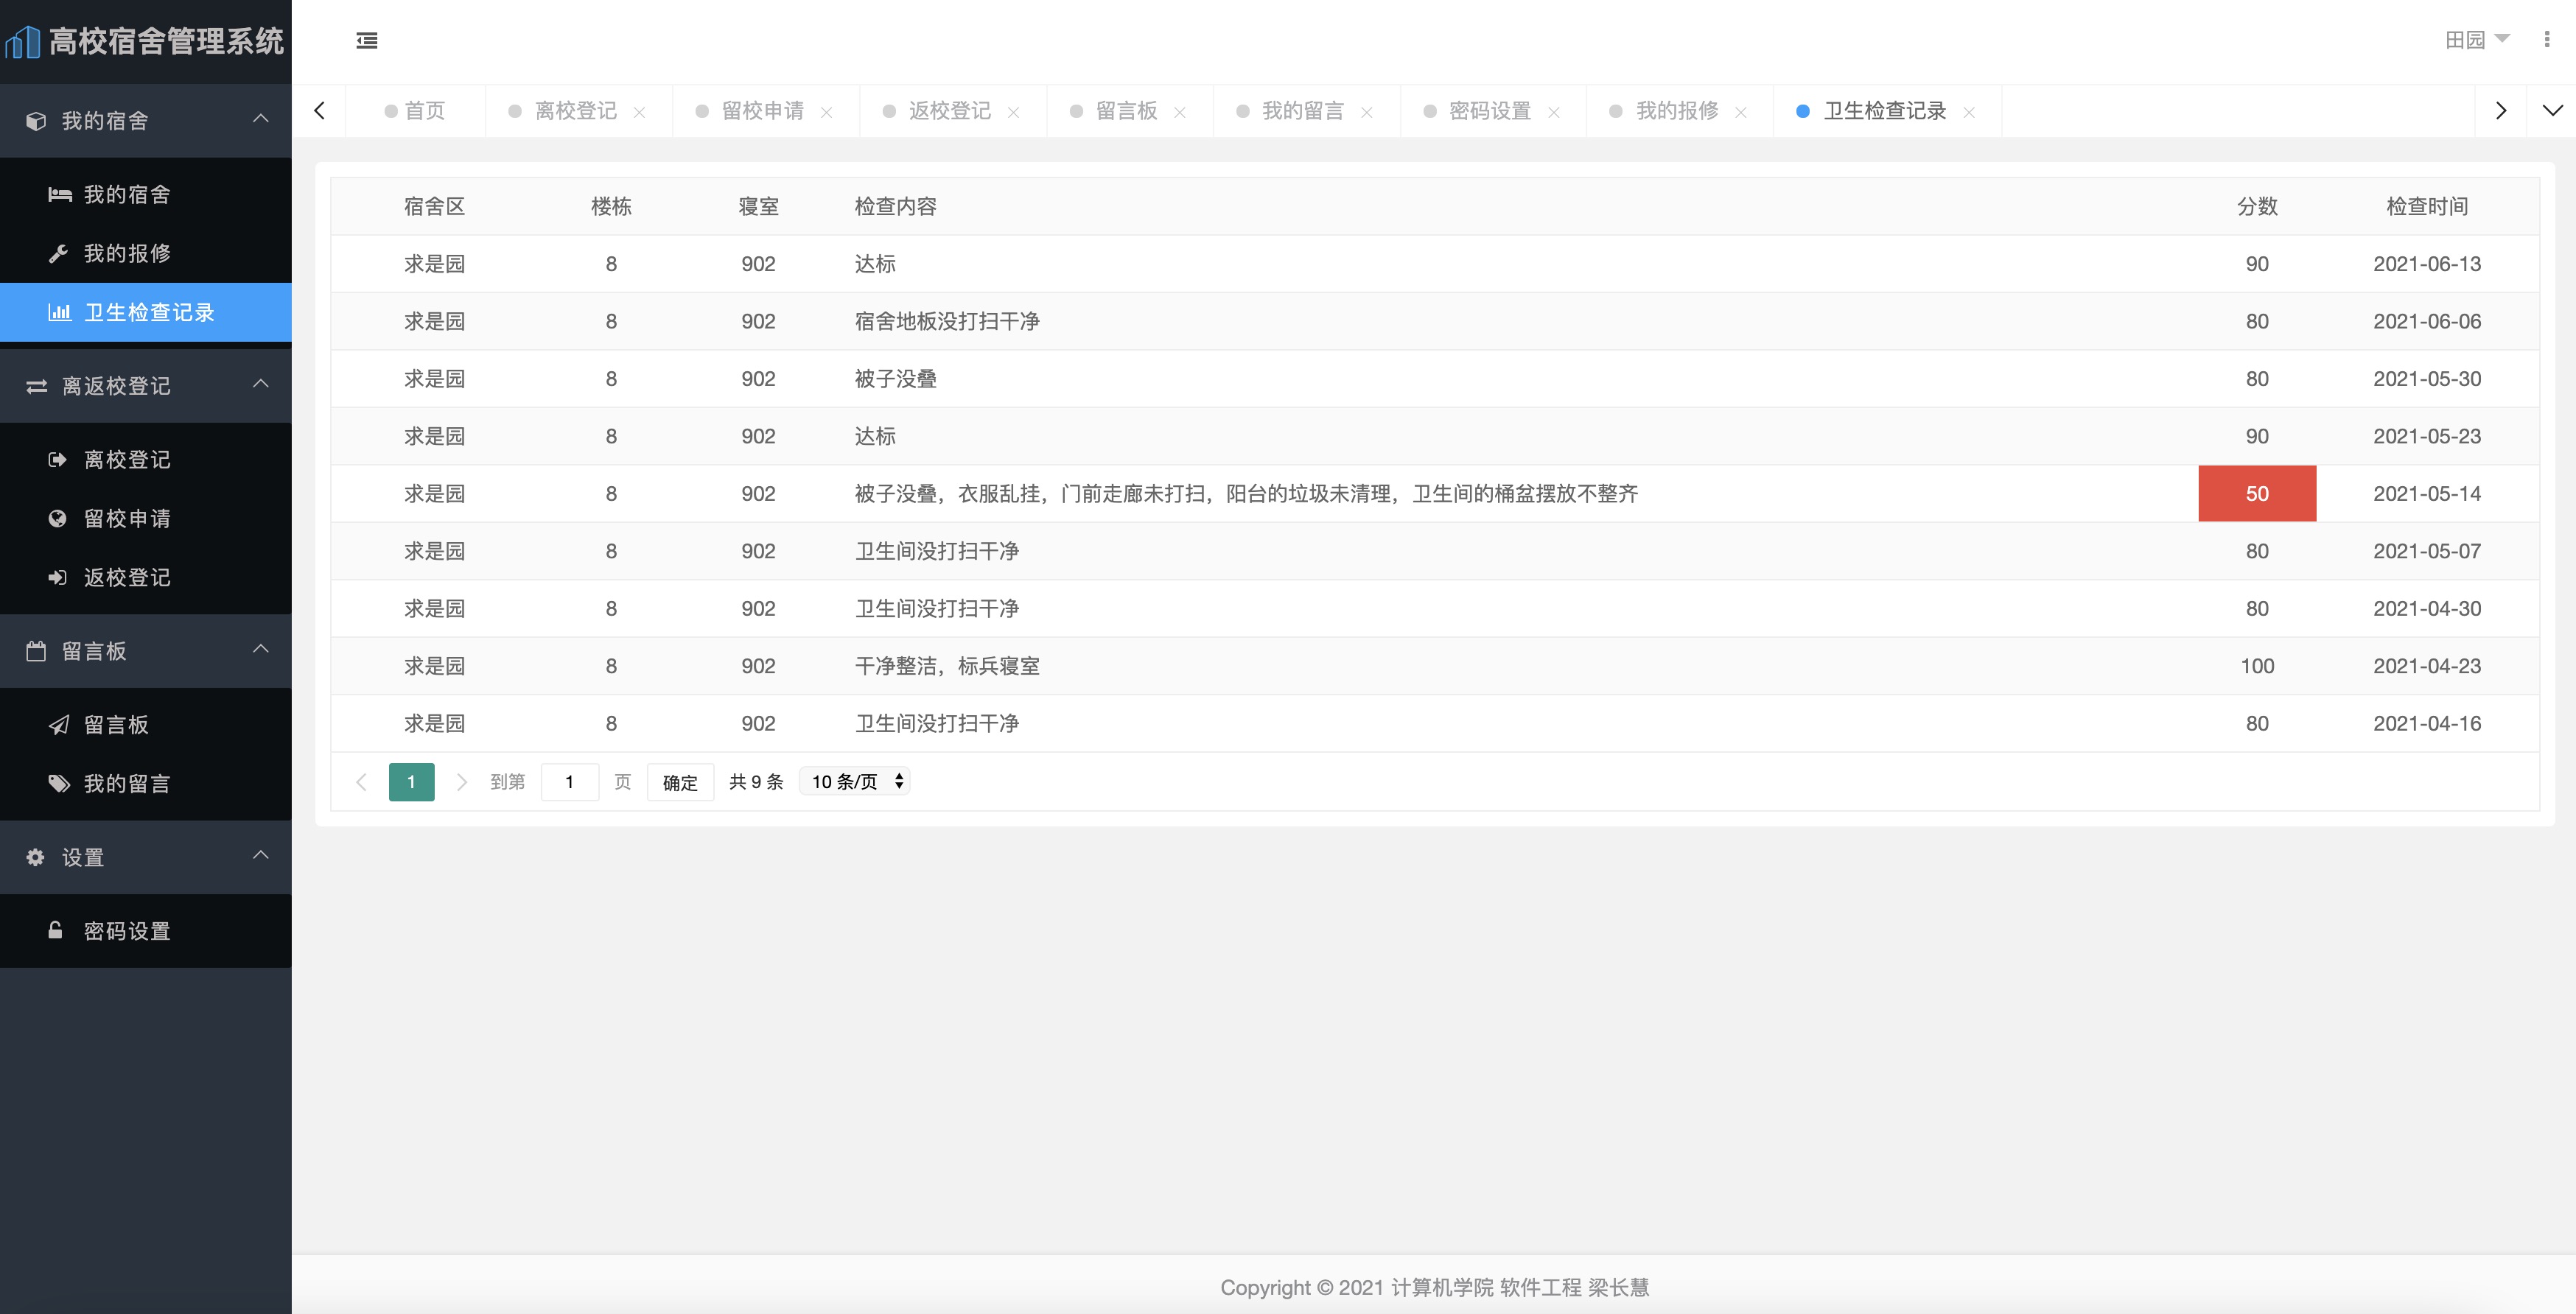Click the red highlighted score 50 cell

click(x=2256, y=493)
